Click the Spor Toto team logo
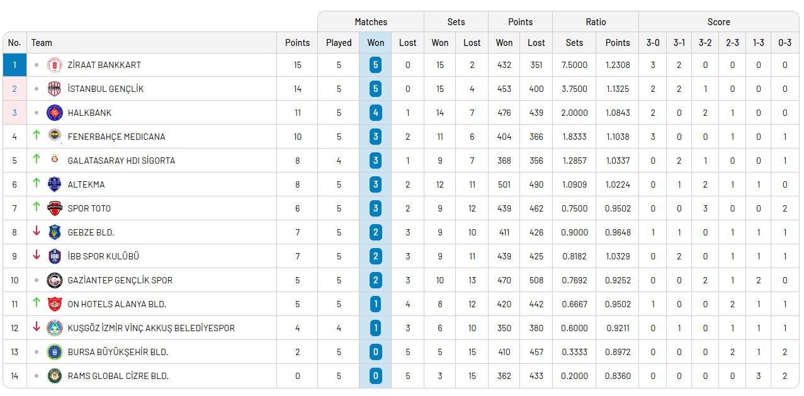 click(x=55, y=208)
